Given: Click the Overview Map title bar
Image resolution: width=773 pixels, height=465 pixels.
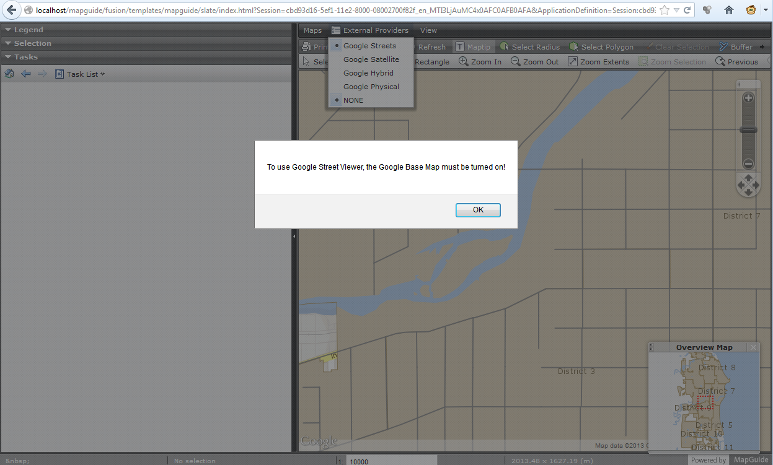Looking at the screenshot, I should [x=704, y=347].
